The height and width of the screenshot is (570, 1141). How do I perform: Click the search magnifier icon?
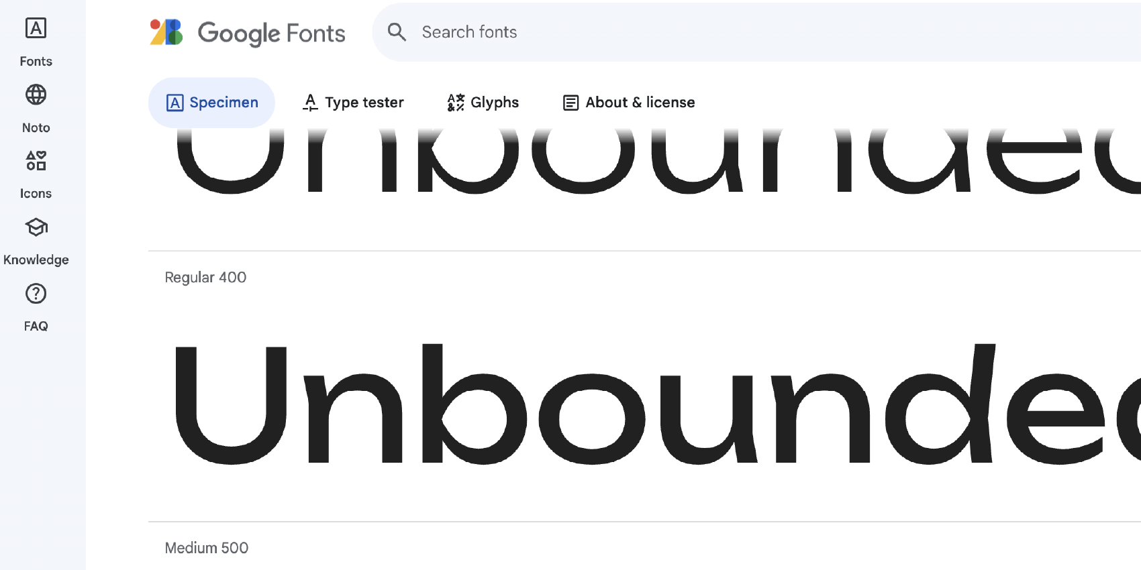397,32
